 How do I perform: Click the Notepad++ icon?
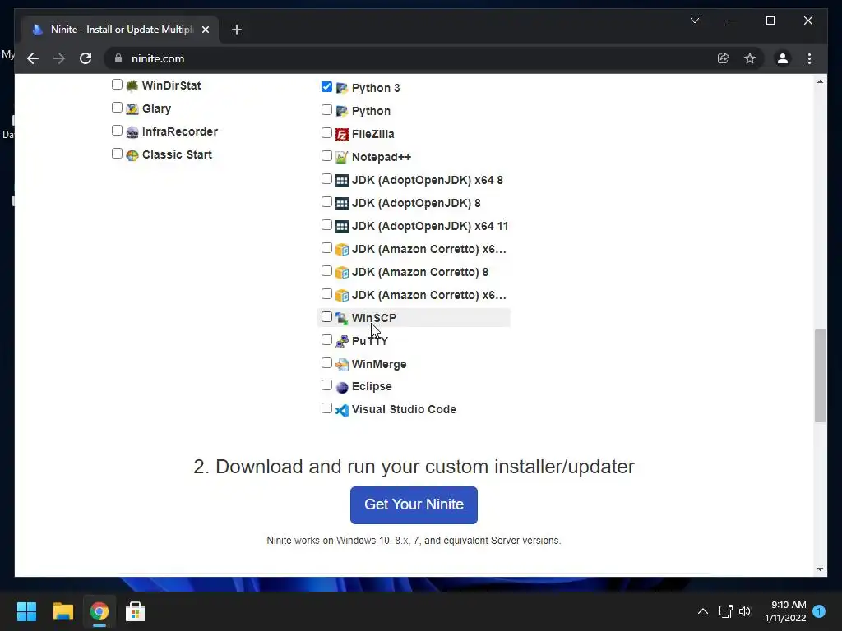341,157
